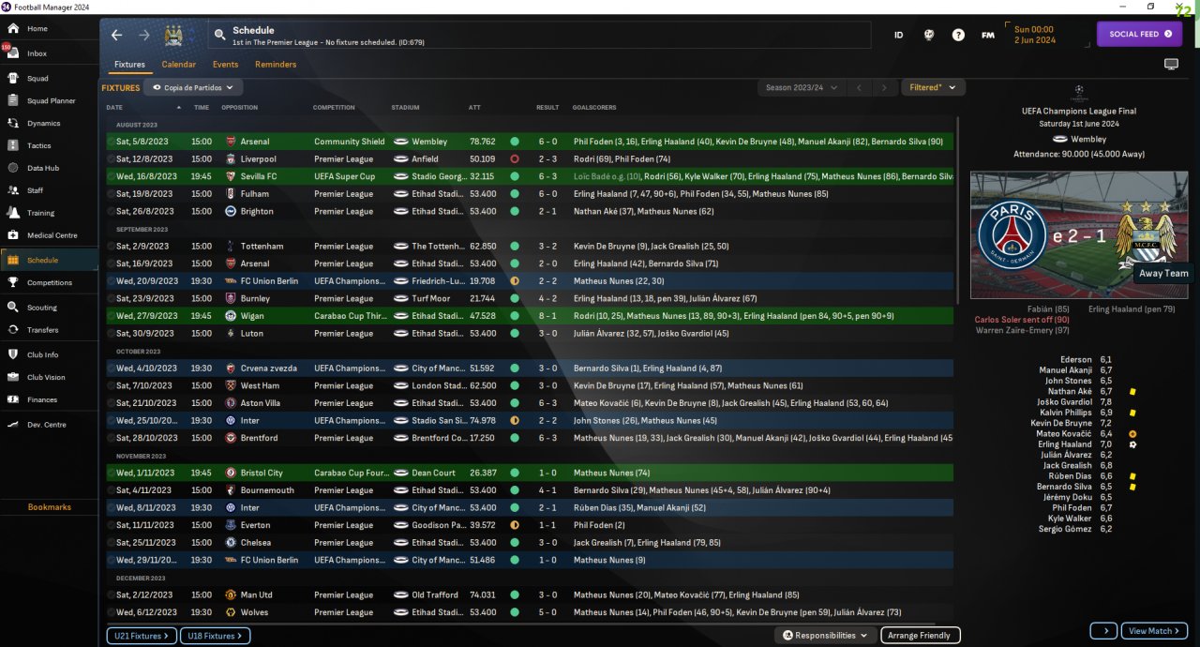Viewport: 1200px width, 647px height.
Task: Click the Schedule search field
Action: (544, 36)
